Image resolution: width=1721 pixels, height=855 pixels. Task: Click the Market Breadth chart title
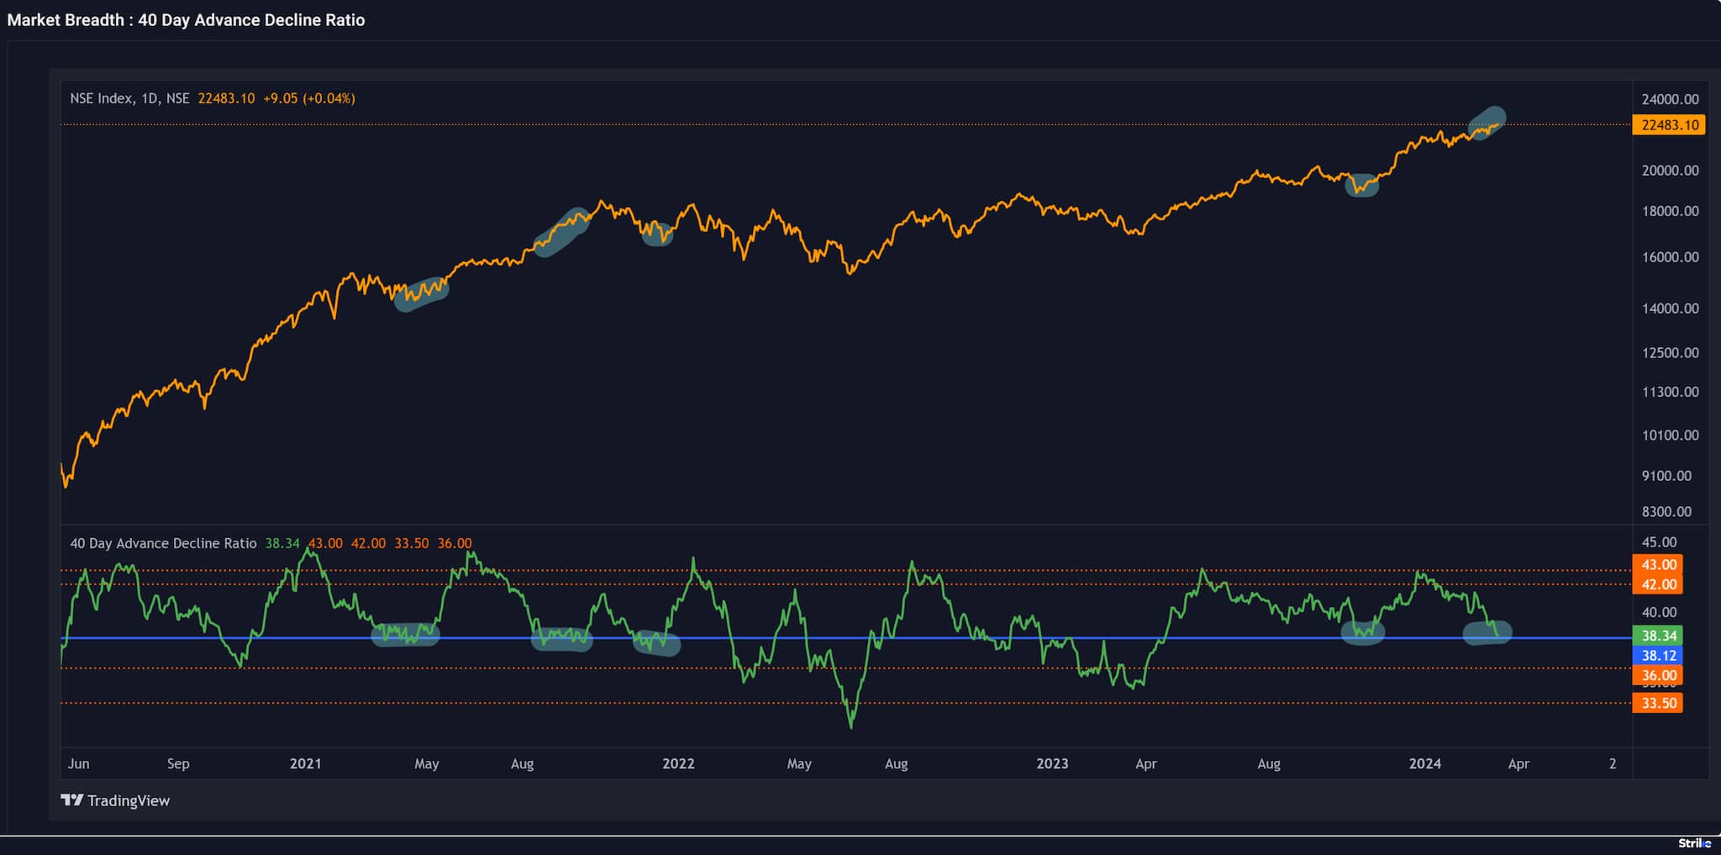[185, 20]
